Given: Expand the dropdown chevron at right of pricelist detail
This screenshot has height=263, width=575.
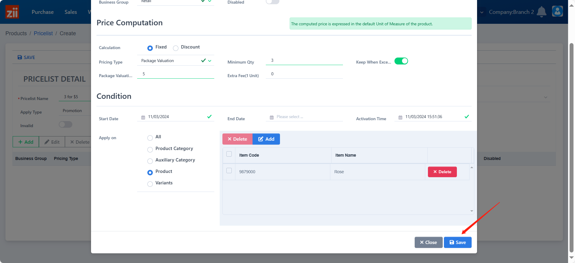Looking at the screenshot, I should tap(546, 97).
